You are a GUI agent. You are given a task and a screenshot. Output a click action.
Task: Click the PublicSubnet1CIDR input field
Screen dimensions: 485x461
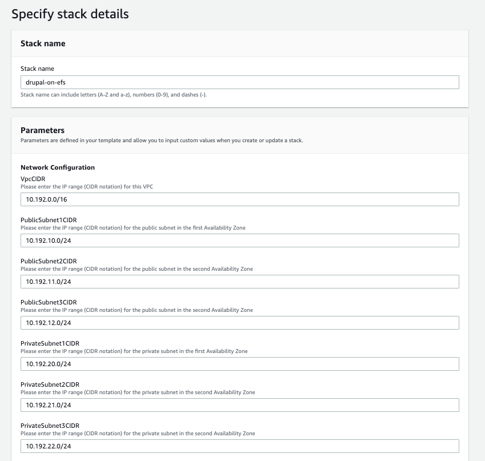tap(240, 240)
